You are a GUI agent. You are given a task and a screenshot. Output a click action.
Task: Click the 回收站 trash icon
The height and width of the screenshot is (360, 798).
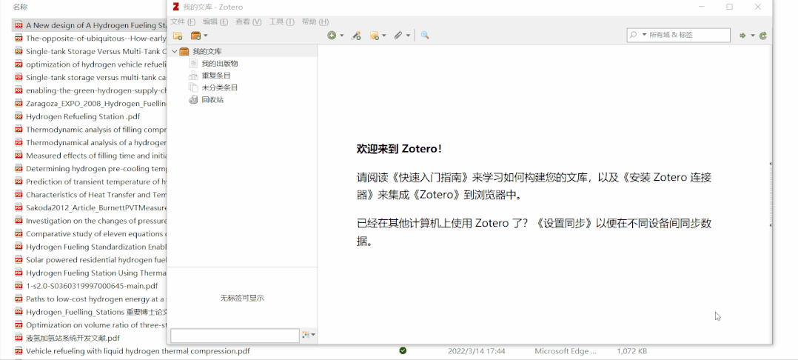click(x=193, y=100)
